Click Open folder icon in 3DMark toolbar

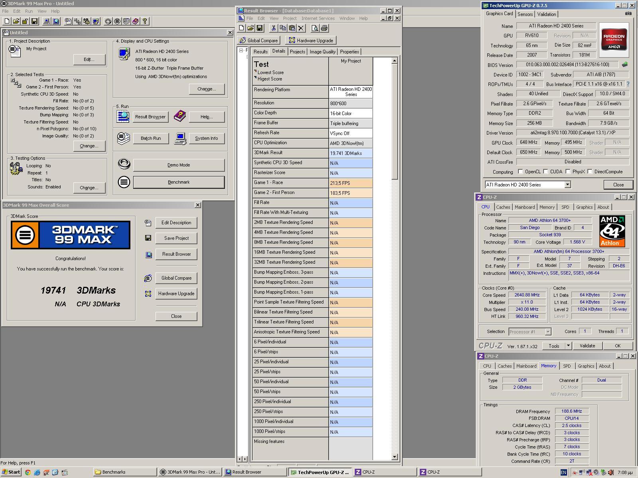click(16, 21)
